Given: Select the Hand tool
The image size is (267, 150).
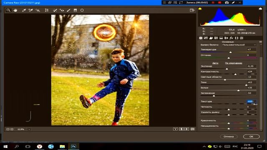Looking at the screenshot, I should coord(15,10).
